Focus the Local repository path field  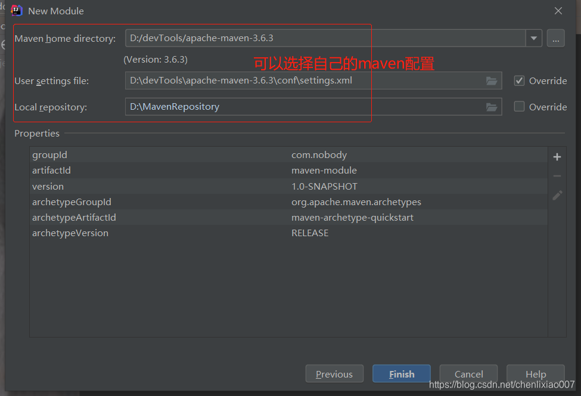coord(313,107)
